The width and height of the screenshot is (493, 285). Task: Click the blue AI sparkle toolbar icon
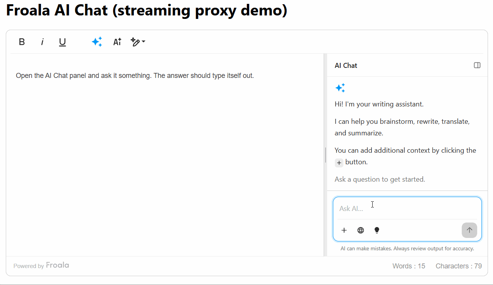[x=97, y=42]
